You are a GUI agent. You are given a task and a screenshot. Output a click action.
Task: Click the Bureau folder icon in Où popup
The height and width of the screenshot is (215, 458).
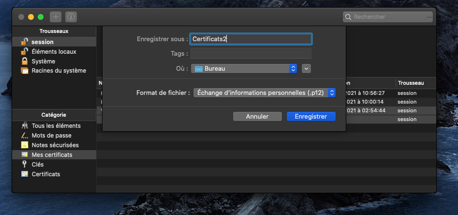(199, 69)
